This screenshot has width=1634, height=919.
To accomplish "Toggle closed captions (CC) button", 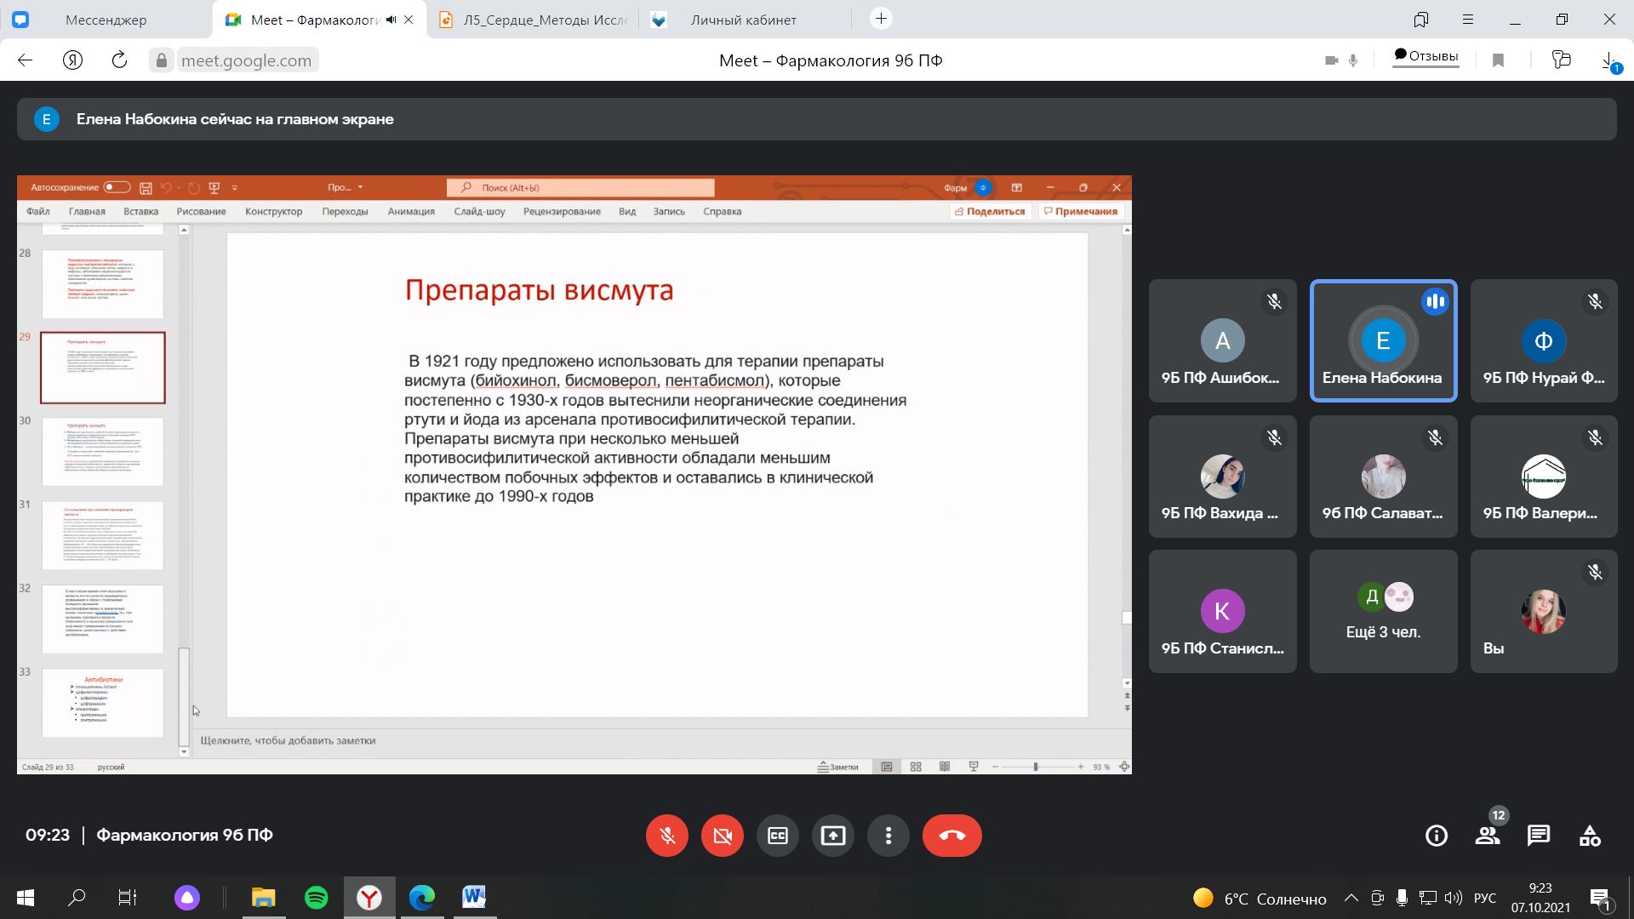I will [x=778, y=836].
